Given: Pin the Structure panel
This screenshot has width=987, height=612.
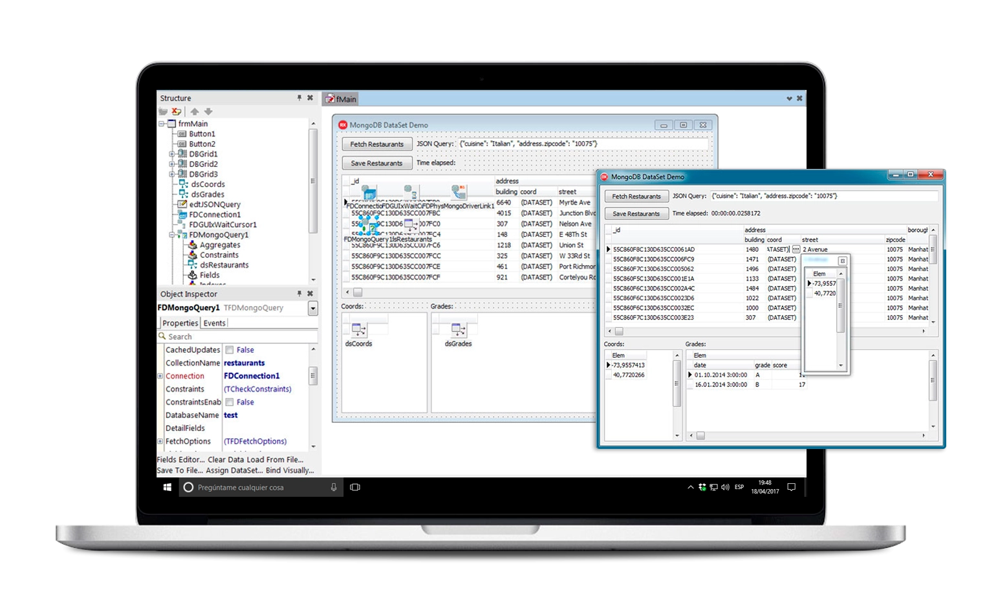Looking at the screenshot, I should click(x=299, y=98).
